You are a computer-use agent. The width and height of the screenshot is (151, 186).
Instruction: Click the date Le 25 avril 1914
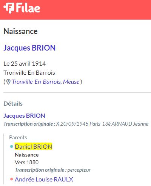25,64
